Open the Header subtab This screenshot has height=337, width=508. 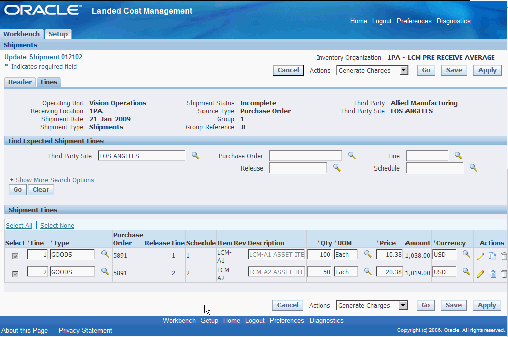pyautogui.click(x=20, y=82)
